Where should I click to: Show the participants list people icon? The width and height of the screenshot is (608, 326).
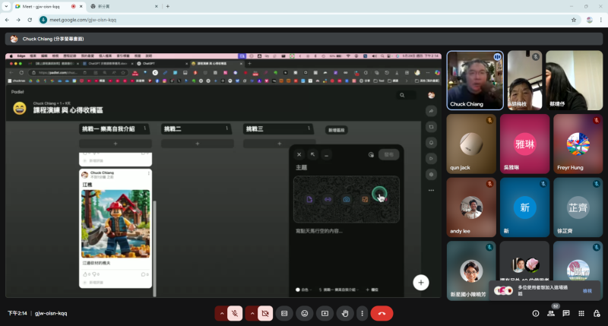coord(551,313)
